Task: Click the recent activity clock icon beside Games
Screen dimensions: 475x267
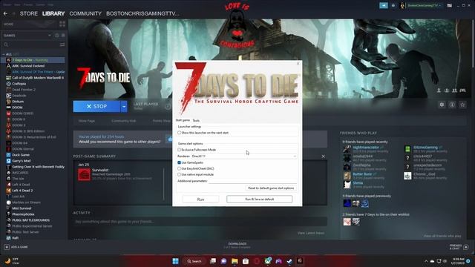Action: point(57,36)
